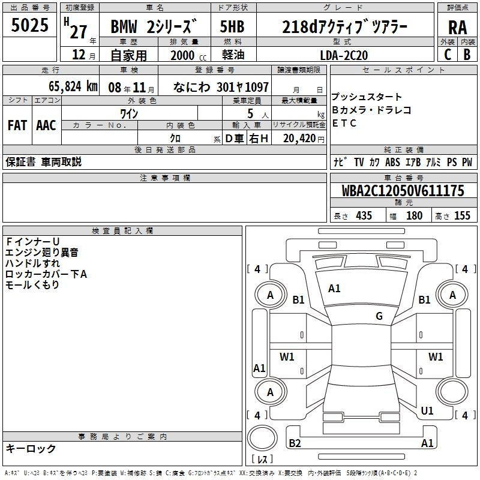Select the G mark on the windshield
Viewport: 480px width, 480px height.
pos(379,316)
